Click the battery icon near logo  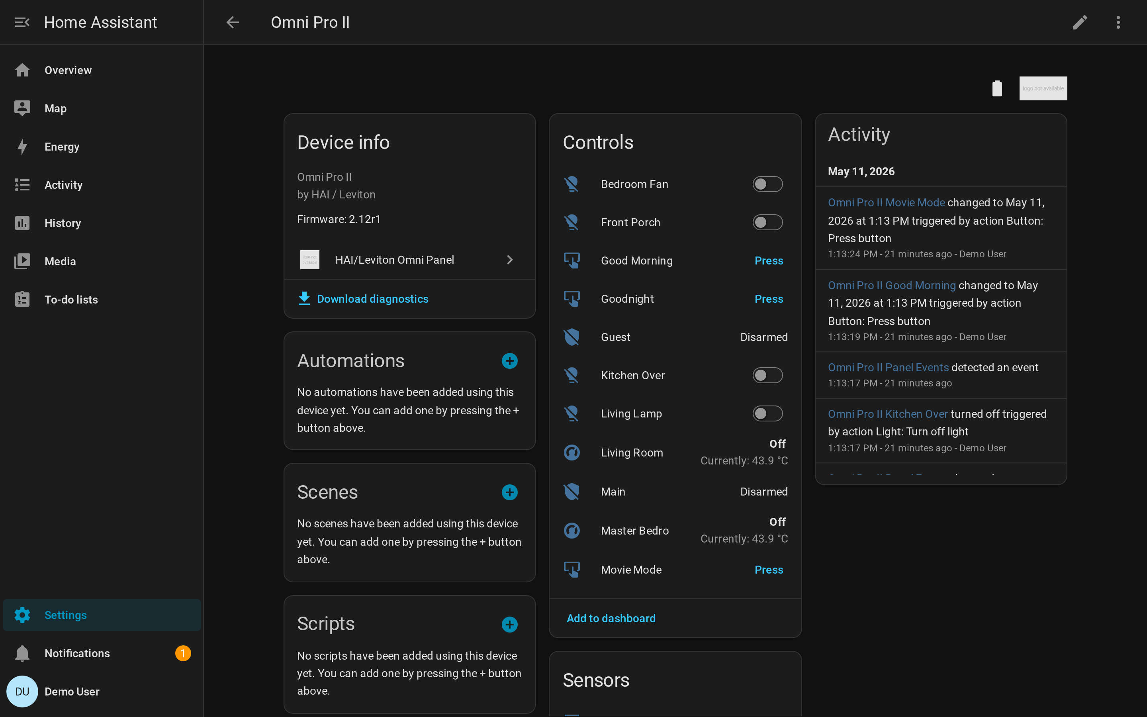997,88
